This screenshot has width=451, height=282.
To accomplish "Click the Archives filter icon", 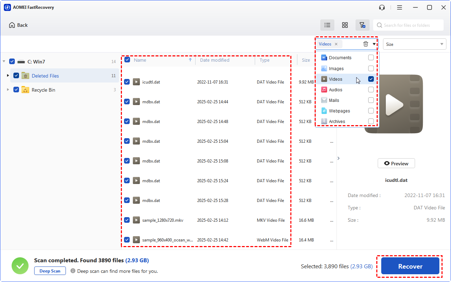I will click(x=324, y=121).
